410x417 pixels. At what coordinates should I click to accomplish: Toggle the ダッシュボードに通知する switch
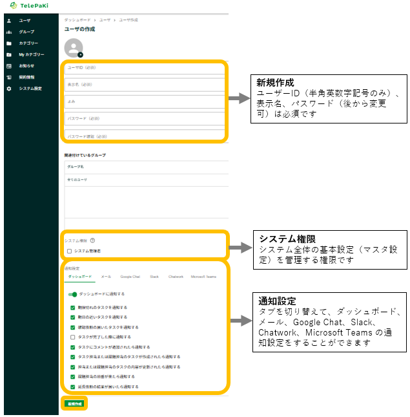[72, 294]
